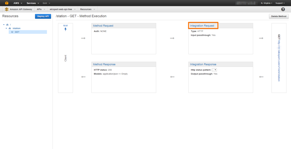Open the Http status pattern dropdown
The width and height of the screenshot is (291, 149).
tap(214, 70)
